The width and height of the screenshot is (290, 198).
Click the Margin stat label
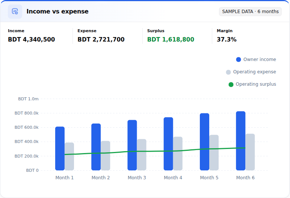coord(225,31)
